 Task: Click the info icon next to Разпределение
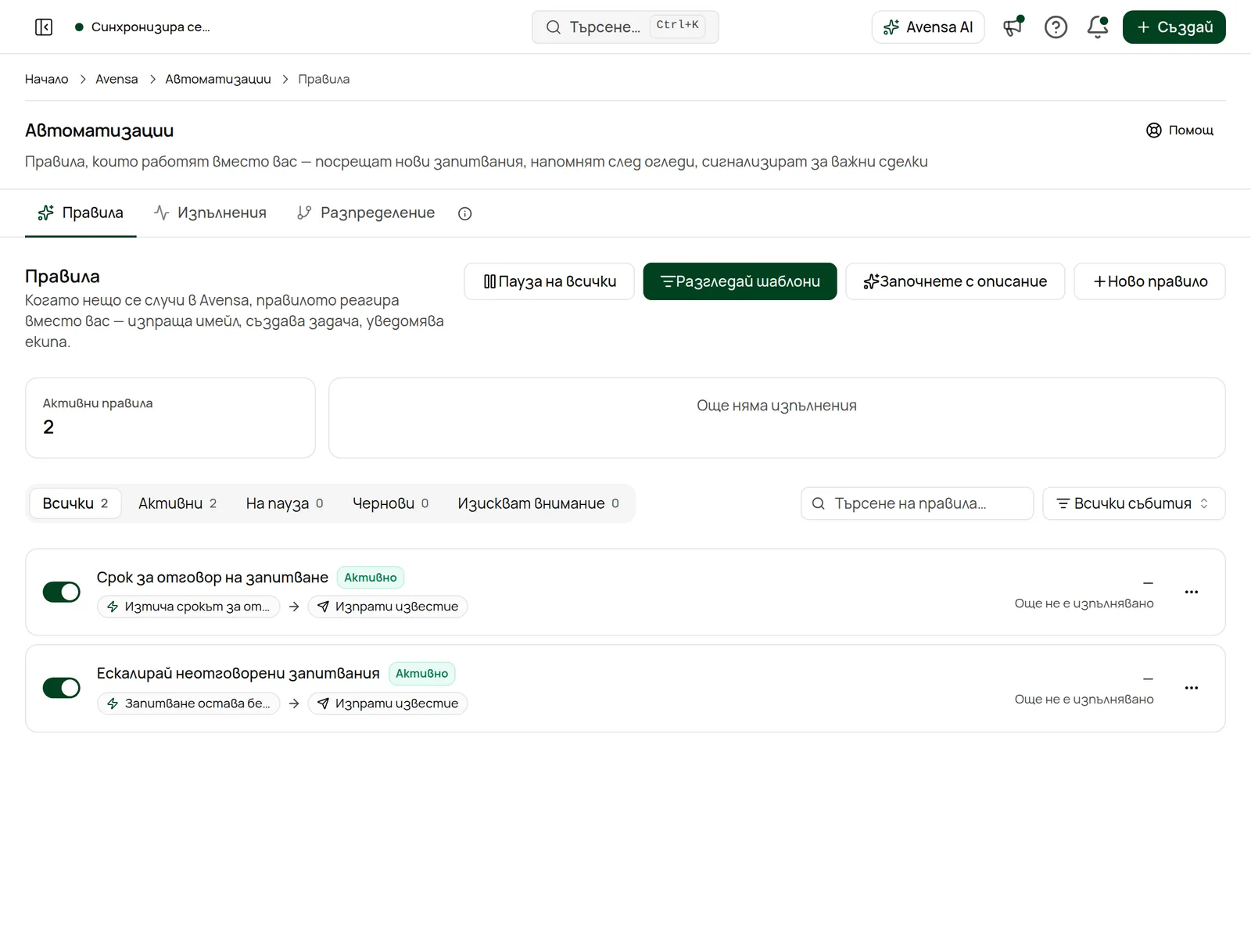[465, 213]
